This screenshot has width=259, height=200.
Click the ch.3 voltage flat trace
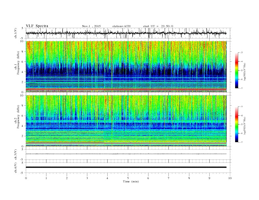point(126,154)
